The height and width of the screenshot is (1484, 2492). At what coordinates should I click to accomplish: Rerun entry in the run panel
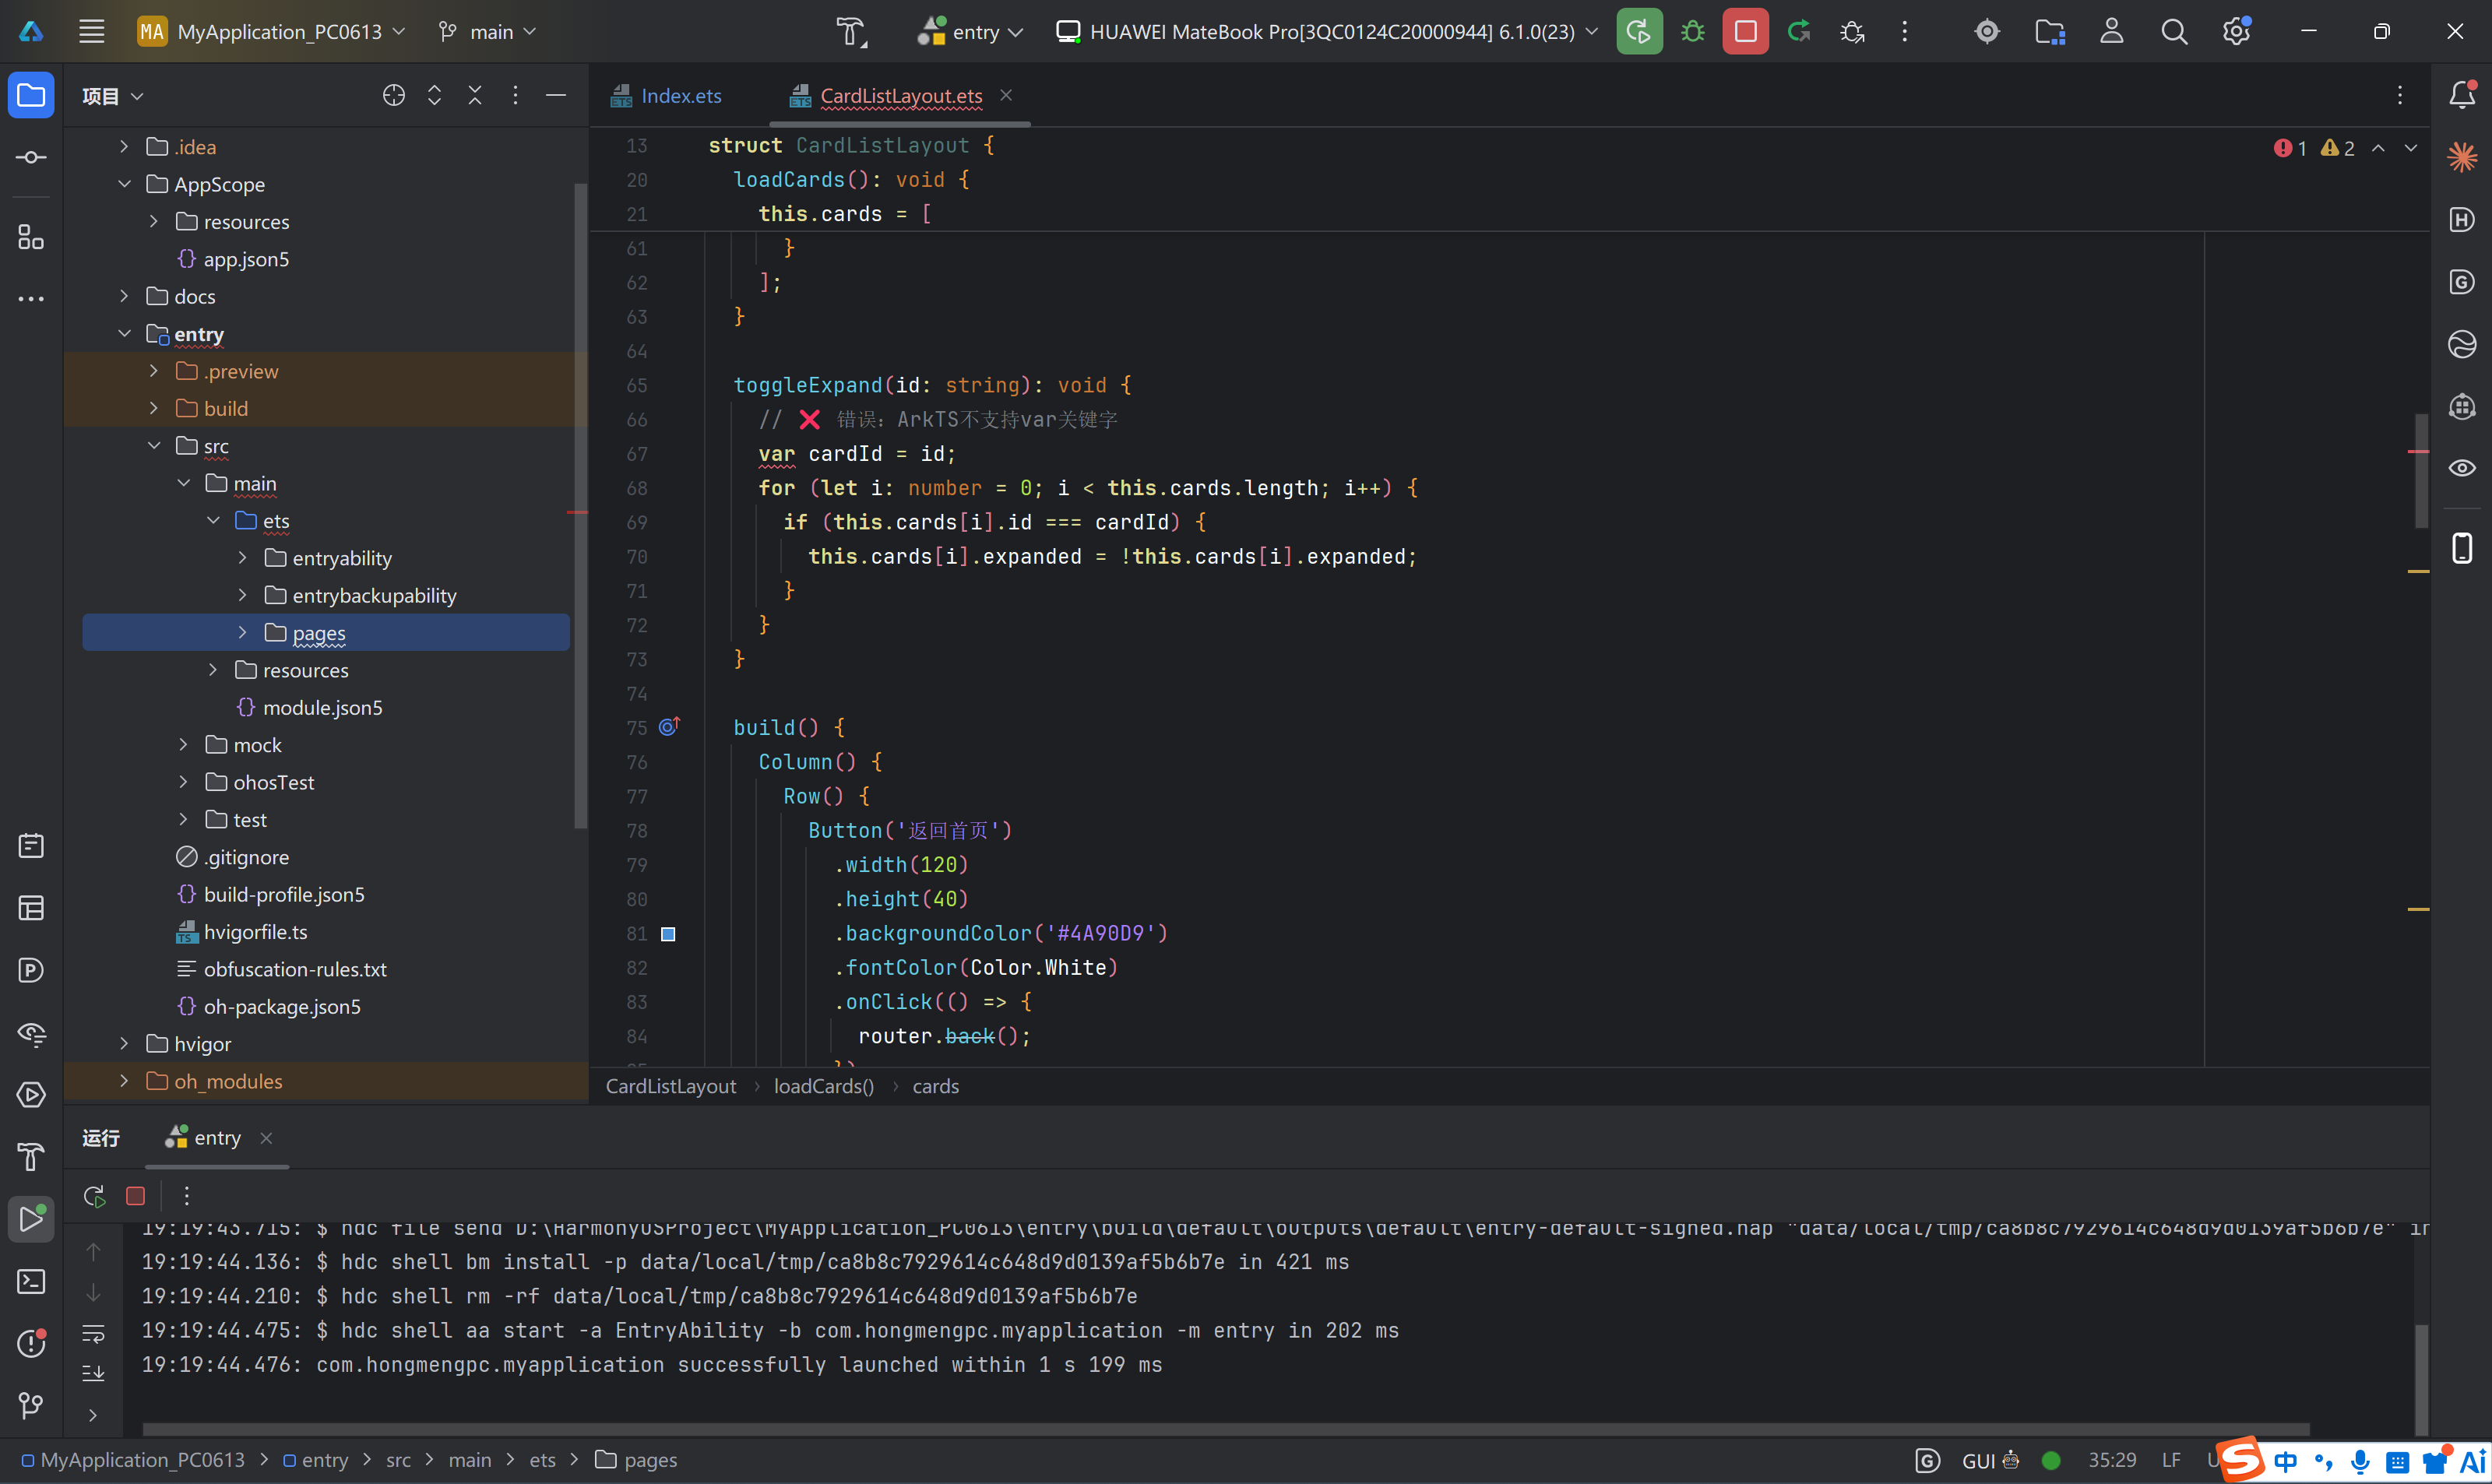tap(95, 1196)
